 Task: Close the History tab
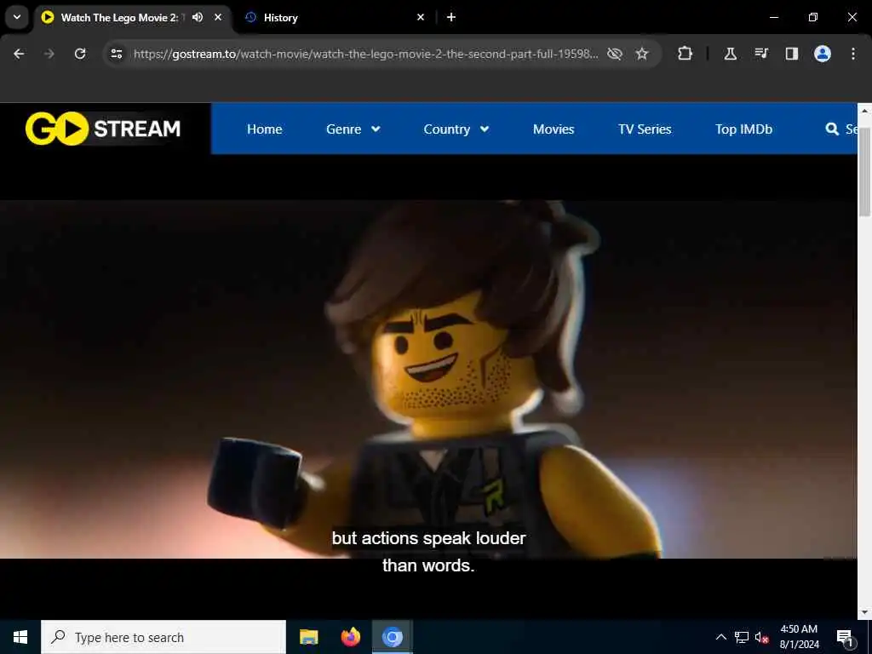pos(421,17)
